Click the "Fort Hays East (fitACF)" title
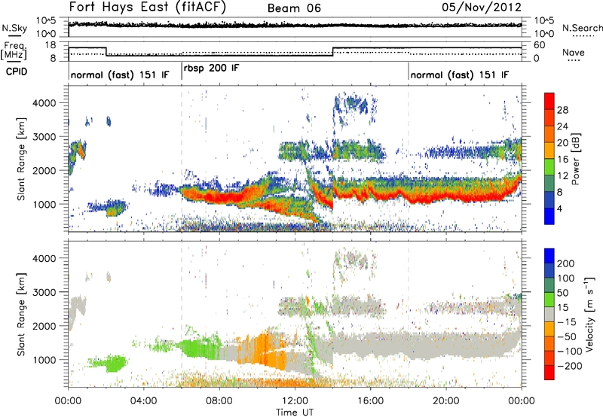The width and height of the screenshot is (603, 417). (147, 8)
